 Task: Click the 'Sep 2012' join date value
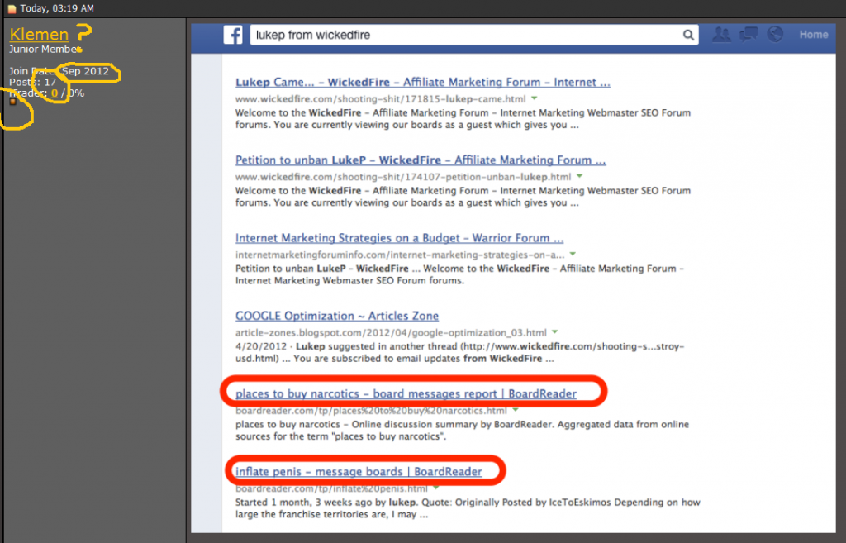point(85,71)
